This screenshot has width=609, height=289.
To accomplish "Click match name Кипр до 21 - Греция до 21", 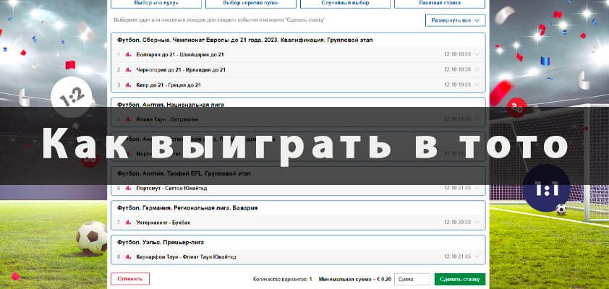I will pos(169,85).
